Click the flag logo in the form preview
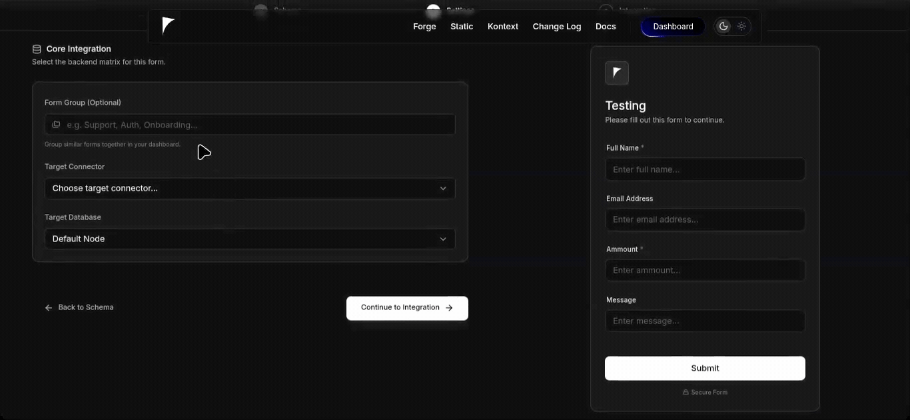 (x=617, y=73)
